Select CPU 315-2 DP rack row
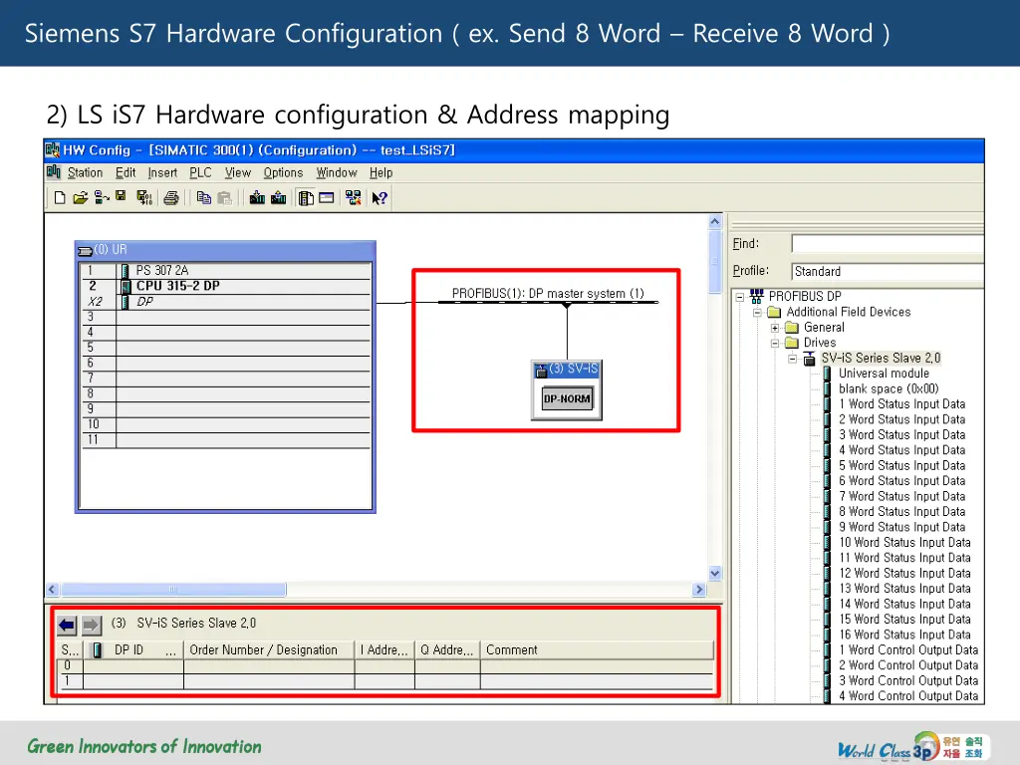The image size is (1020, 765). click(x=225, y=286)
